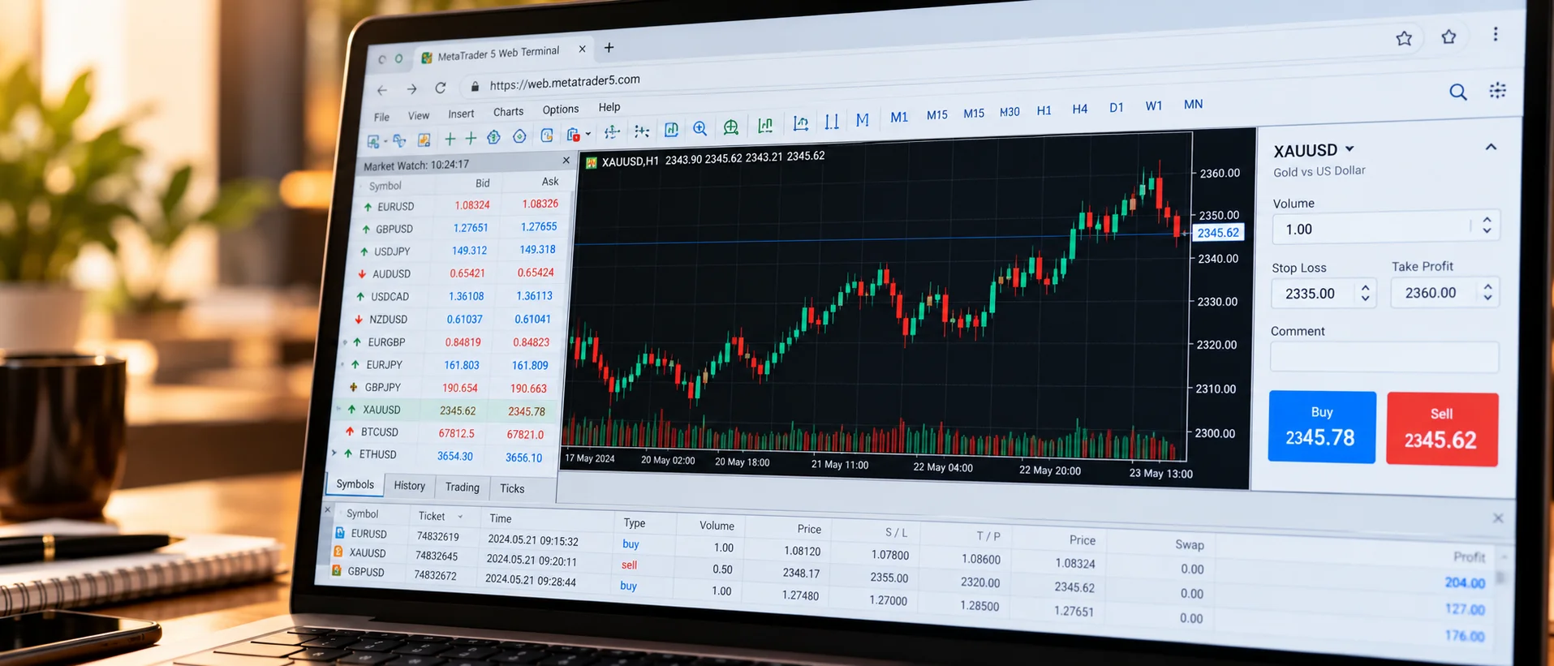
Task: Close the Market Watch panel
Action: click(566, 161)
